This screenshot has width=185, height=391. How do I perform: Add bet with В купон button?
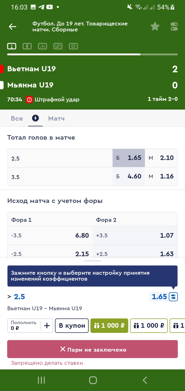click(x=72, y=326)
